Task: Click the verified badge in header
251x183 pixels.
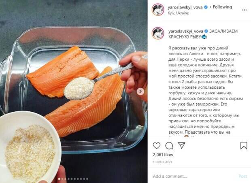Action: (206, 7)
